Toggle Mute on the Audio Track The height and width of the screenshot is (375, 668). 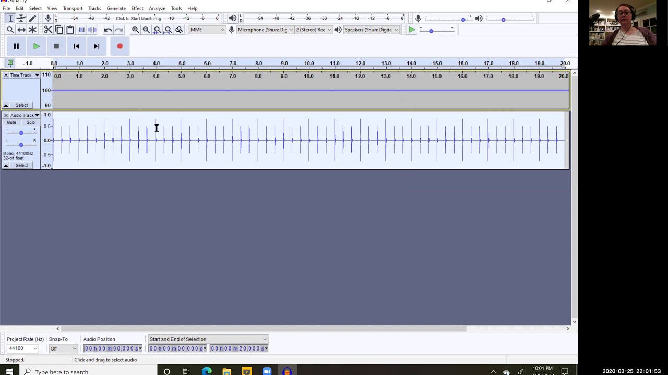tap(11, 122)
